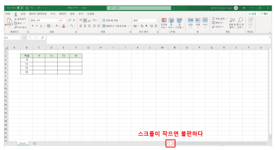Open the File tab
Viewport: 276px width, 150px height.
coord(8,14)
